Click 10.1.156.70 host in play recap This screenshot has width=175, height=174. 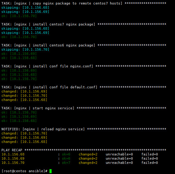pos(13,163)
